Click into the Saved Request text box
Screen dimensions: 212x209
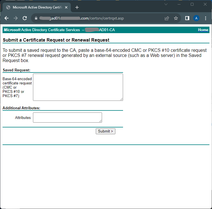click(78, 87)
